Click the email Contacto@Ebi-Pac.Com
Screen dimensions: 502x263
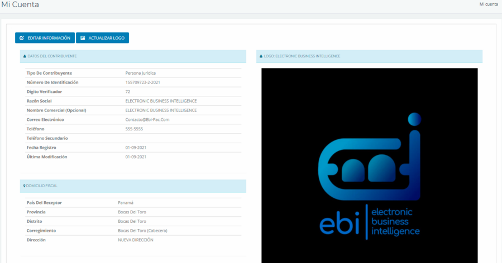pyautogui.click(x=147, y=119)
